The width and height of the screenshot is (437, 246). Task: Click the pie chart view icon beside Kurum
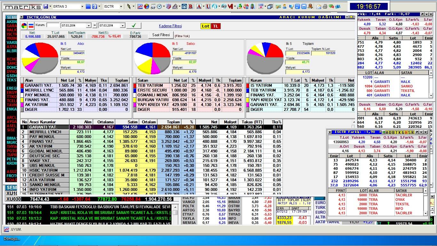[24, 26]
